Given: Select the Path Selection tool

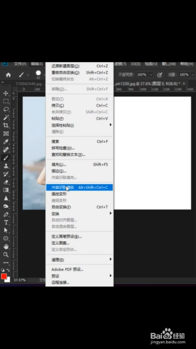Looking at the screenshot, I should [x=6, y=230].
